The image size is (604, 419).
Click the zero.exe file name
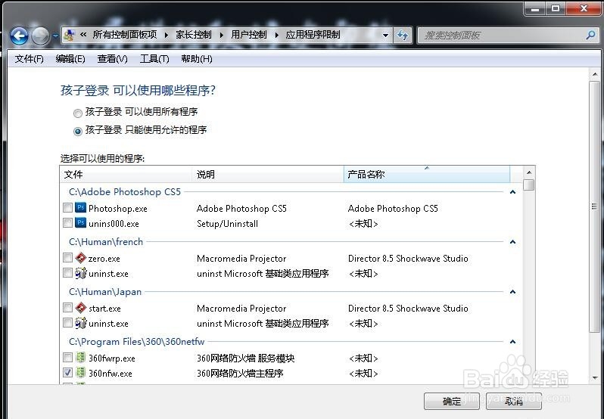coord(104,259)
